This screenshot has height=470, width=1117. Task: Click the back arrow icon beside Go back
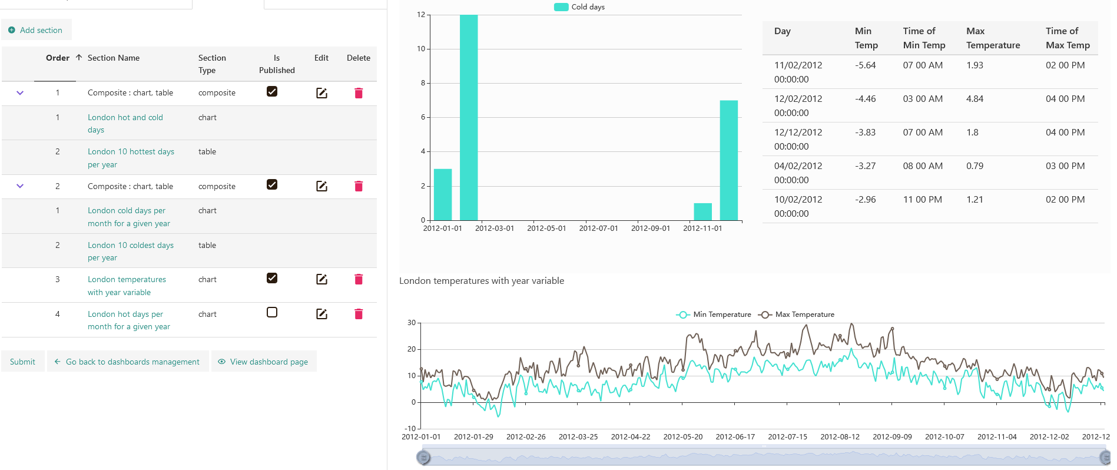[57, 362]
